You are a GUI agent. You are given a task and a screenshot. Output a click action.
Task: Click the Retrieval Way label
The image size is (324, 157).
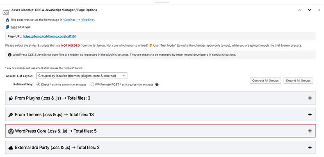23,85
